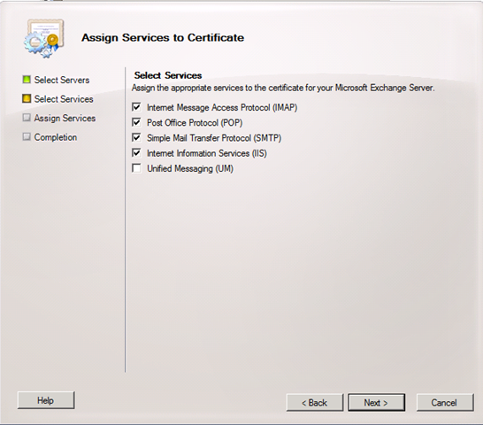Toggle Simple Mail Transfer Protocol (SMTP) checkbox
Viewport: 483px width, 425px height.
click(x=136, y=137)
